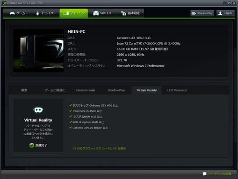
Task: Open the SHIELD tab
Action: pos(102,13)
